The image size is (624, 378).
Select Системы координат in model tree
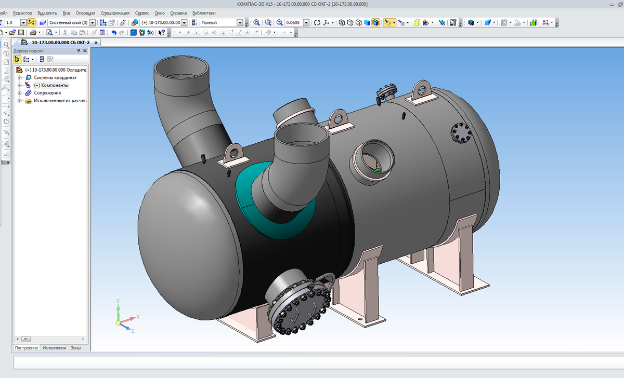(55, 77)
